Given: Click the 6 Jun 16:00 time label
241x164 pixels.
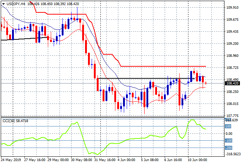Looking at the screenshot, I should tap(173, 160).
